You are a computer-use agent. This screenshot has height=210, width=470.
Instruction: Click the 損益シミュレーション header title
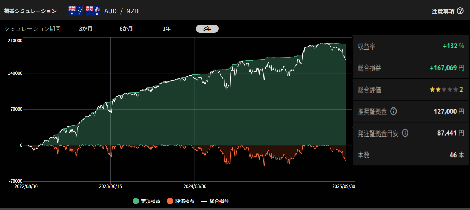[x=30, y=11]
